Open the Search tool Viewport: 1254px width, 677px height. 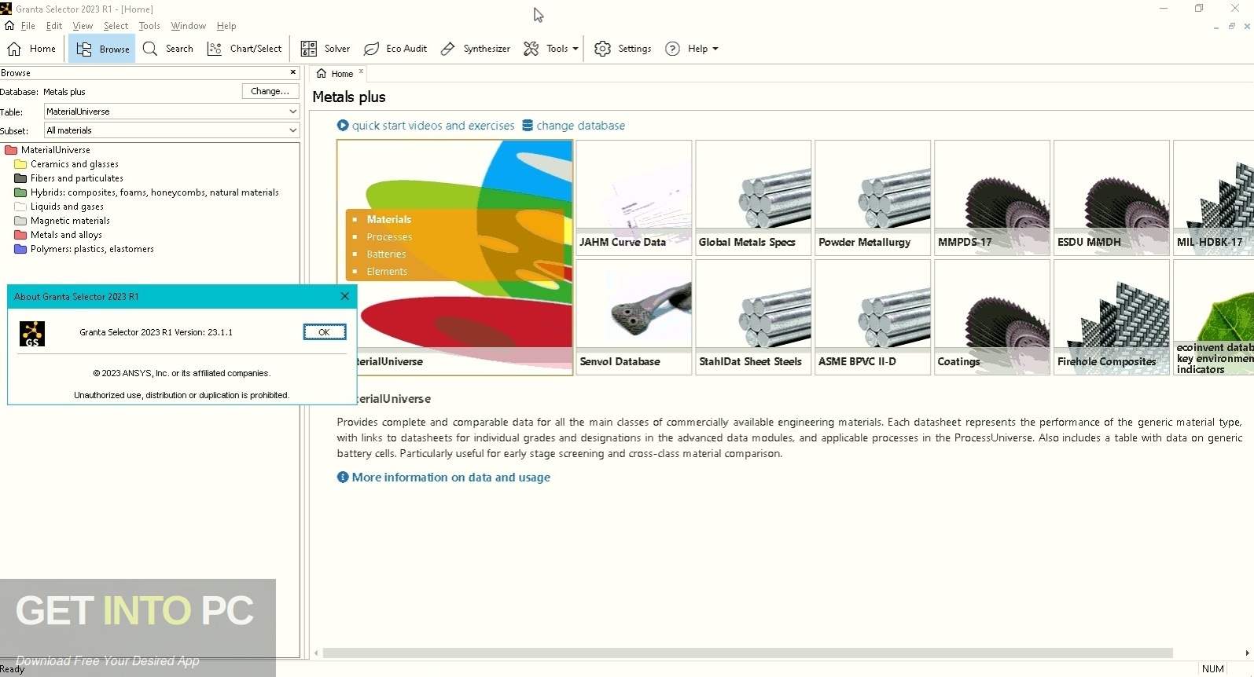pos(167,49)
